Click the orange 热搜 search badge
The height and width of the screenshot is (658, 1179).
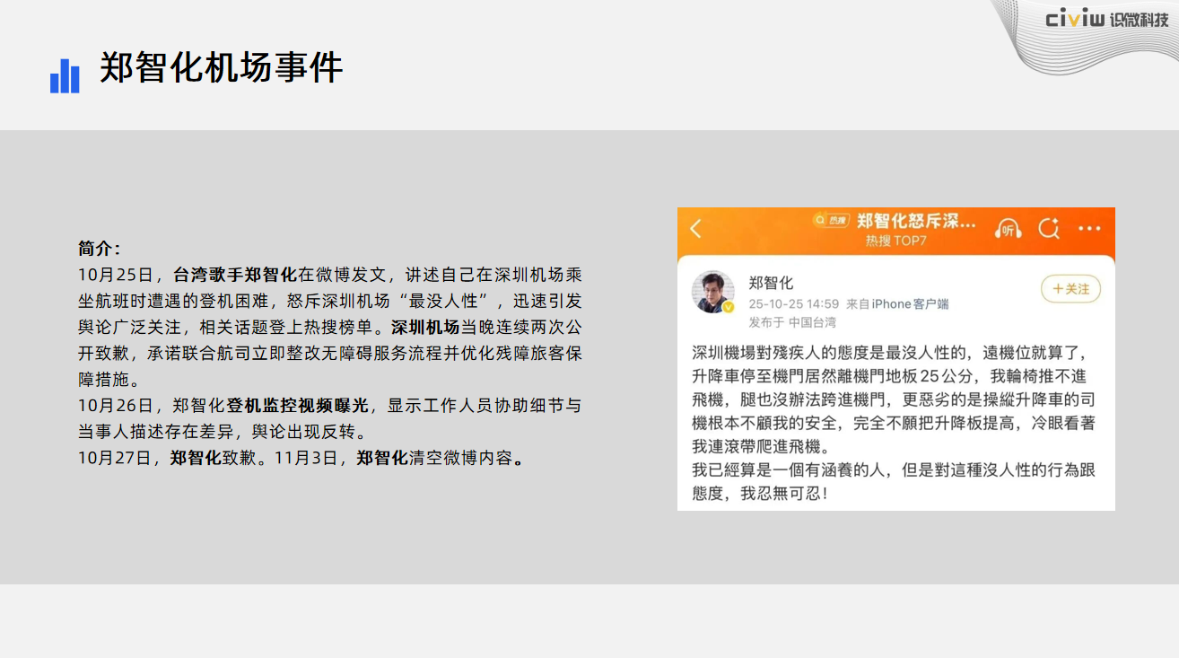pyautogui.click(x=831, y=221)
